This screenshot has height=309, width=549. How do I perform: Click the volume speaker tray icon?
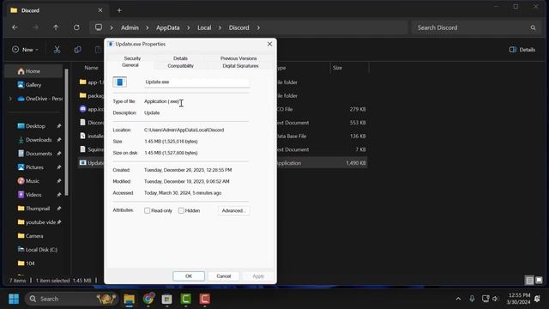[495, 299]
